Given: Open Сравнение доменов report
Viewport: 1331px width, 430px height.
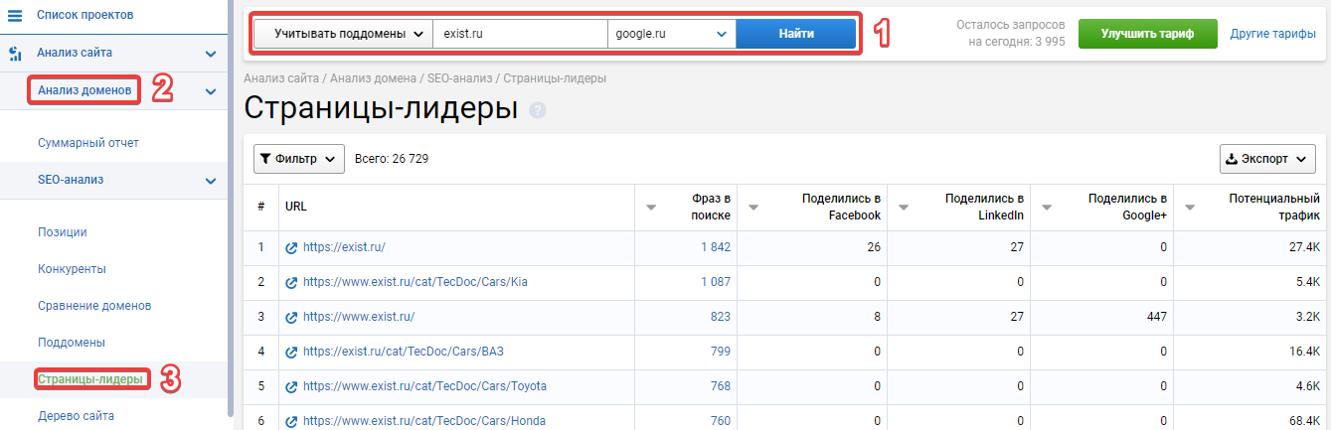Looking at the screenshot, I should 94,306.
